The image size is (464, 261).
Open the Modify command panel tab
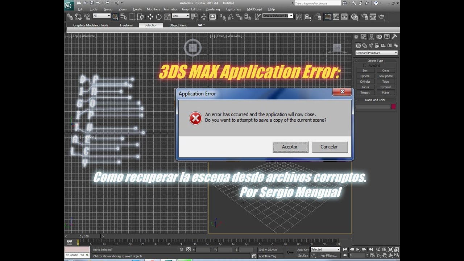click(364, 37)
